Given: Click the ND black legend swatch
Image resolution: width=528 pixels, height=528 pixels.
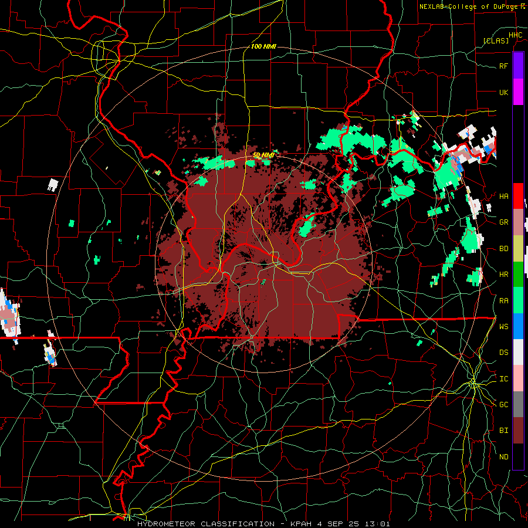Looking at the screenshot, I should tap(518, 456).
